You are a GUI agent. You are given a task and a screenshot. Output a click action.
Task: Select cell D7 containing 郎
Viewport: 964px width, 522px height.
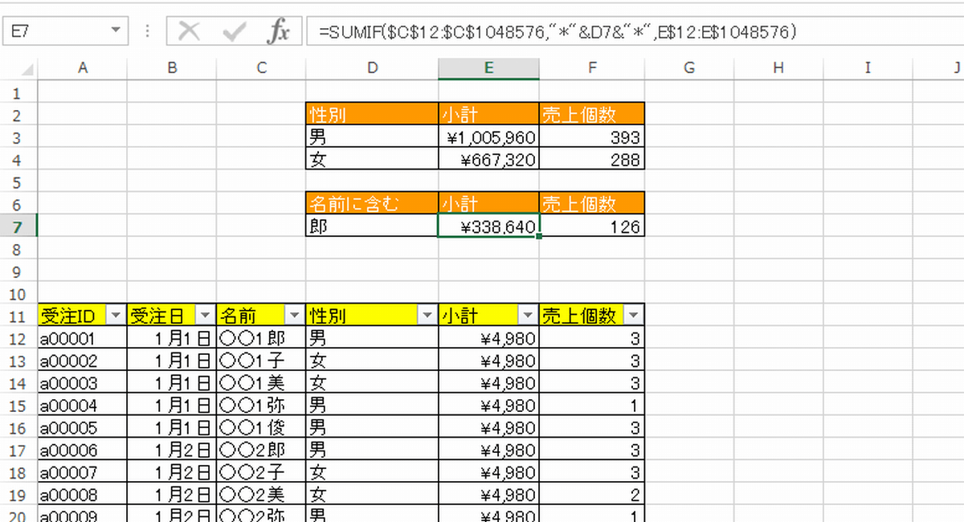pos(371,227)
